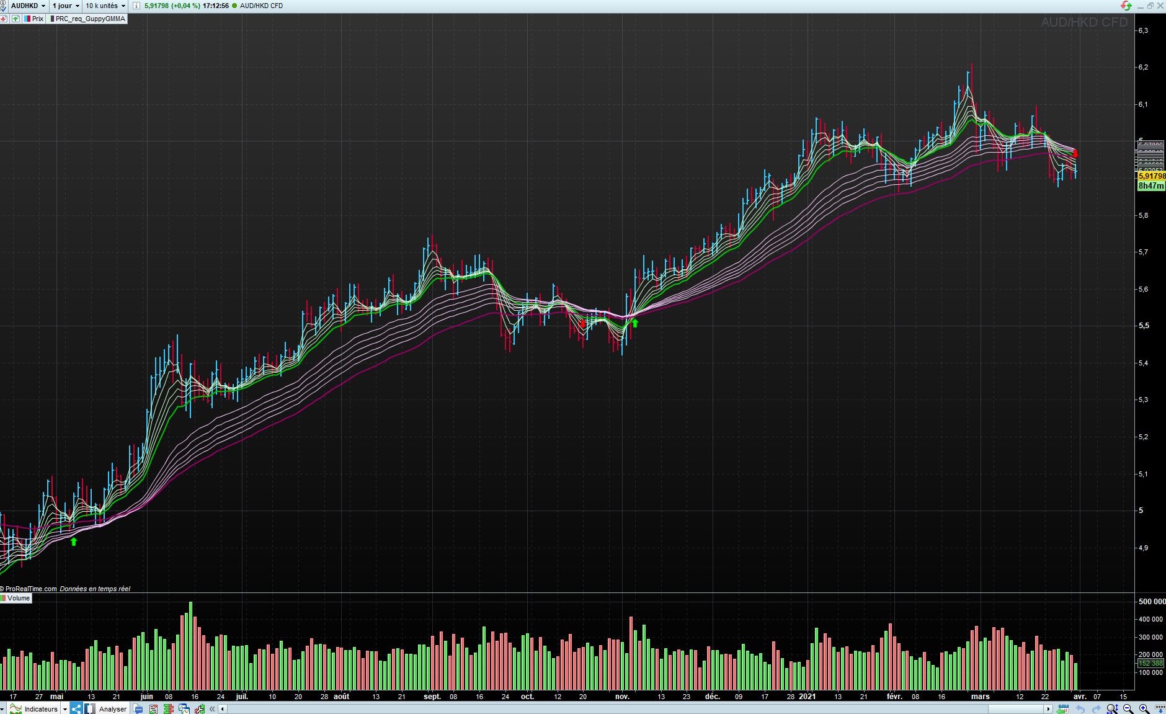Open the Volume panel label
Screen dimensions: 1166x714
pos(16,599)
